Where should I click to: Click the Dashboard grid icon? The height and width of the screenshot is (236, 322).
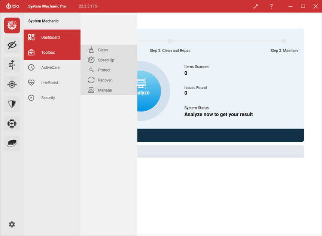(31, 37)
